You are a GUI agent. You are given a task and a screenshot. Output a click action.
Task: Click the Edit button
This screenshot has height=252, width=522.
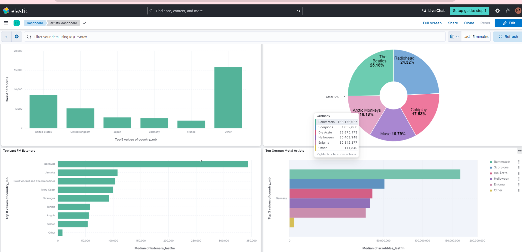(x=508, y=23)
